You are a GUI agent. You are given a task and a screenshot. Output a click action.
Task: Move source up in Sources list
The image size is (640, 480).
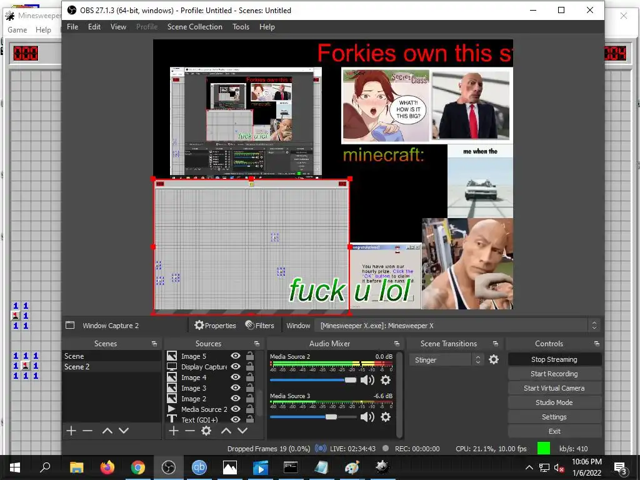(226, 431)
